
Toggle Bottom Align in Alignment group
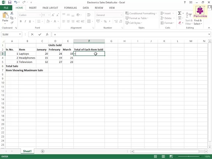click(73, 15)
